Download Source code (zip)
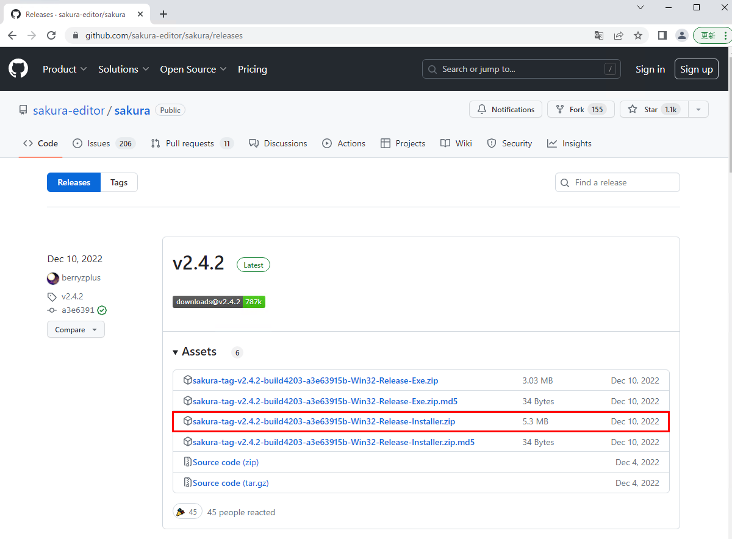Screen dimensions: 732x539 [x=226, y=462]
